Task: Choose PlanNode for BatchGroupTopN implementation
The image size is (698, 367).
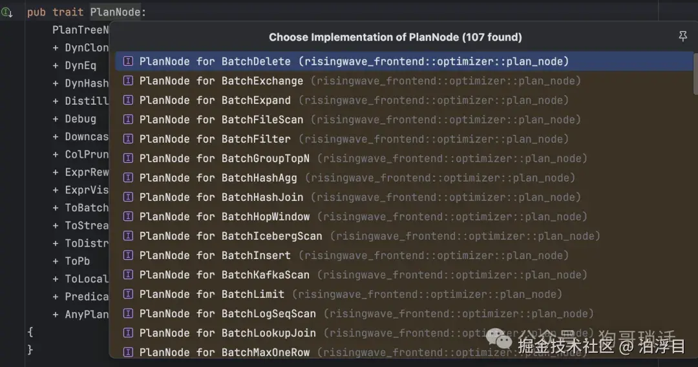Action: [224, 158]
